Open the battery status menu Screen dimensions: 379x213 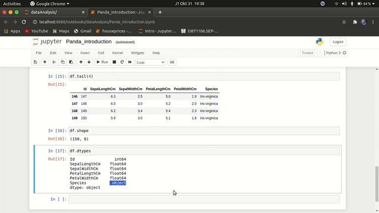[x=366, y=4]
